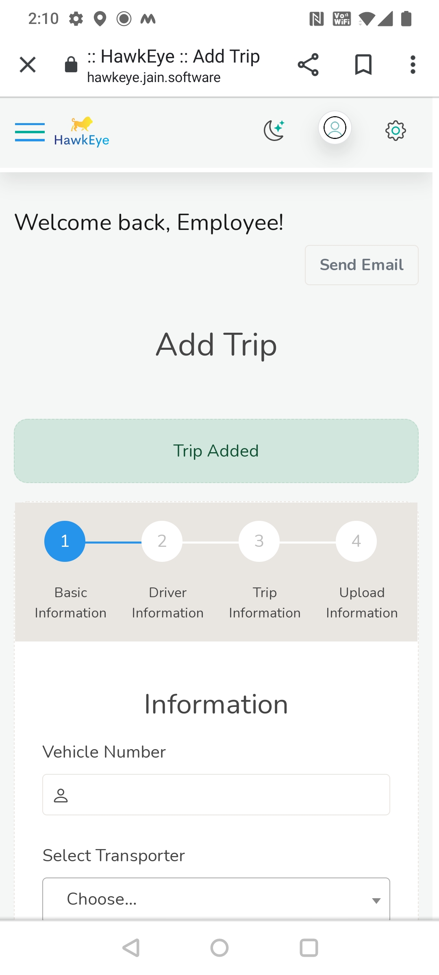
Task: Open the user profile avatar
Action: pyautogui.click(x=335, y=128)
